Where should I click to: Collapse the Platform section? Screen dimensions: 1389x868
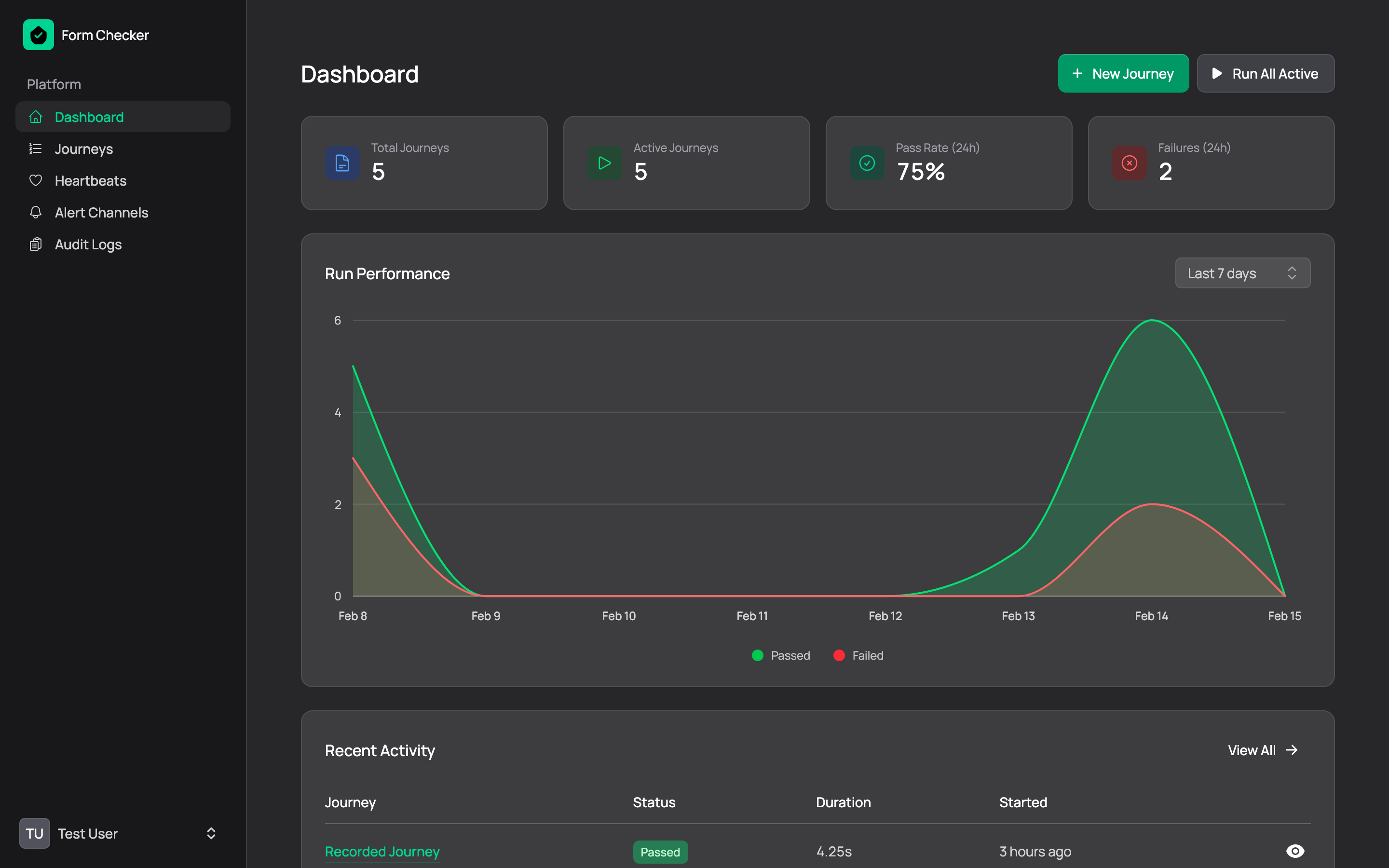[54, 84]
